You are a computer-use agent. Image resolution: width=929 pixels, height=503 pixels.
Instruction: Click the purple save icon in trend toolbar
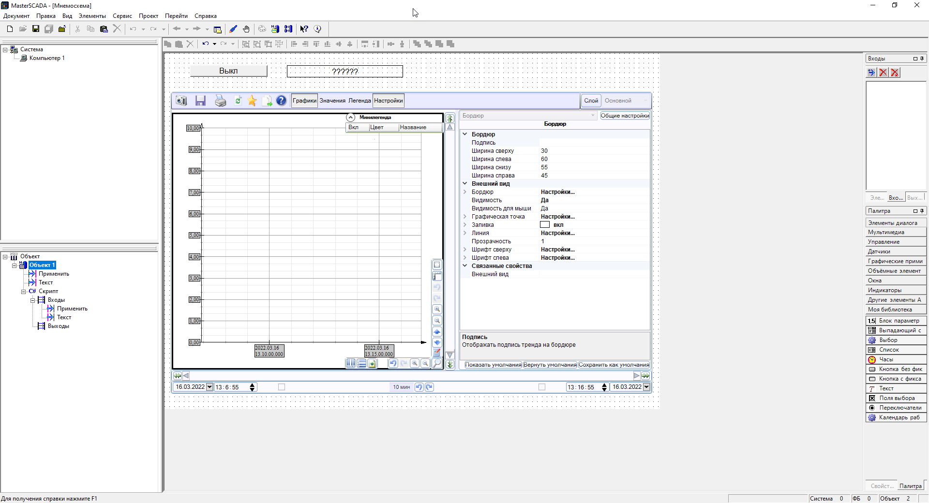click(200, 101)
